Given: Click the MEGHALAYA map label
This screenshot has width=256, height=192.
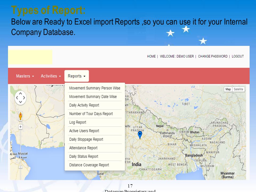Looking at the screenshot, I should coord(198,145).
